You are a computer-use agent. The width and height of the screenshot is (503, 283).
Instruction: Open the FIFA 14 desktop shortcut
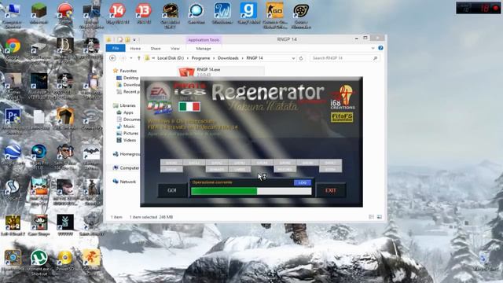point(117,14)
